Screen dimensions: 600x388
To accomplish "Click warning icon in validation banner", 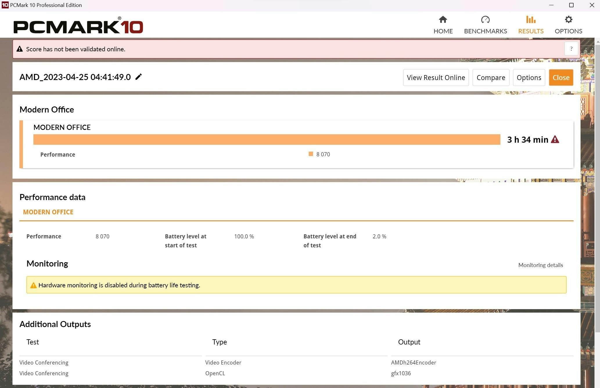I will pos(19,49).
